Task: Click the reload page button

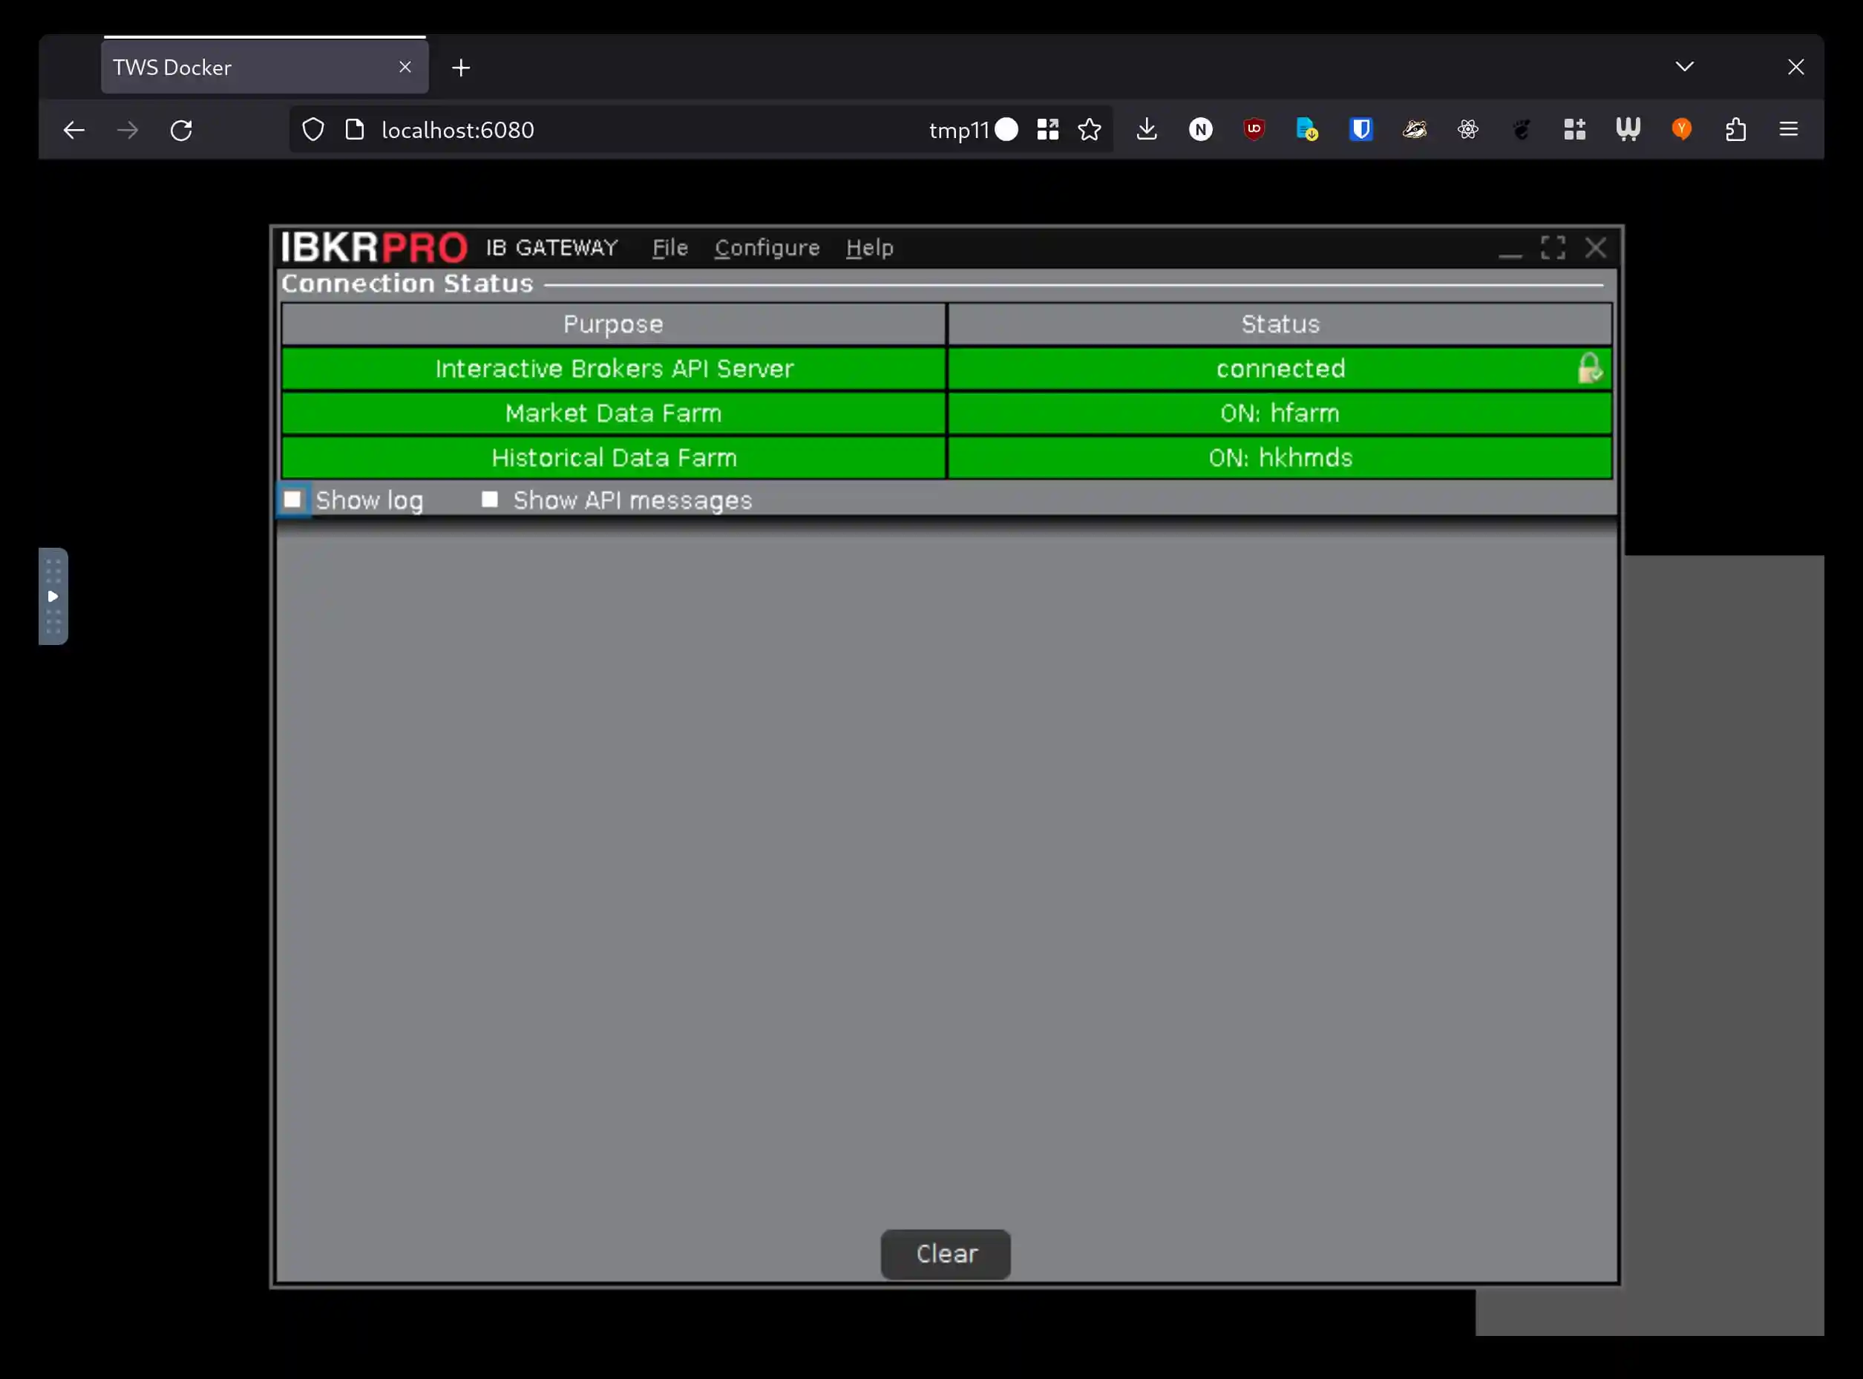Action: tap(181, 129)
